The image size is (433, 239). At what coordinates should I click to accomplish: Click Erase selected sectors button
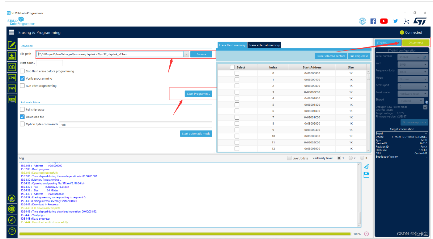pyautogui.click(x=331, y=56)
